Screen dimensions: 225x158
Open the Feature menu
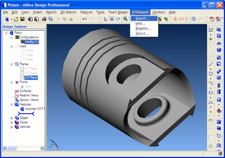(x=86, y=12)
